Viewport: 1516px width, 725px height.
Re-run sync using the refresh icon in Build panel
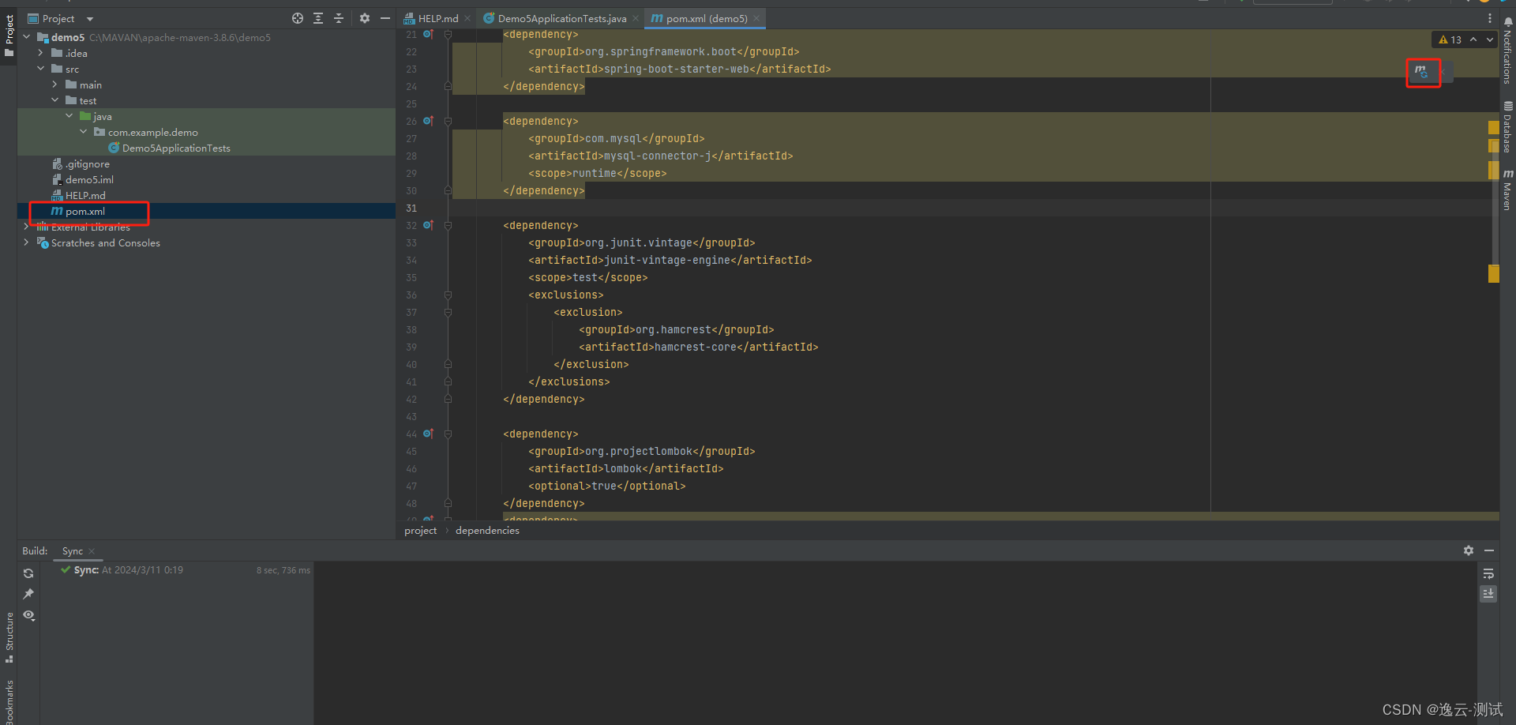(x=28, y=573)
